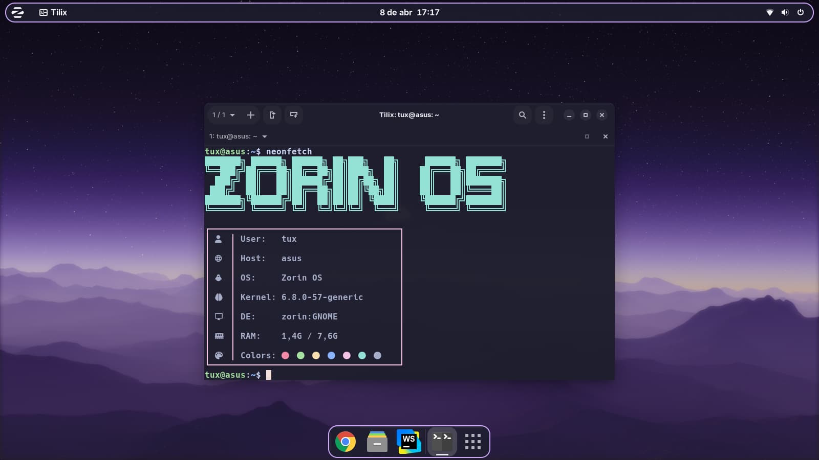Click the DE value zorin:GNOME
The width and height of the screenshot is (819, 460).
click(309, 316)
